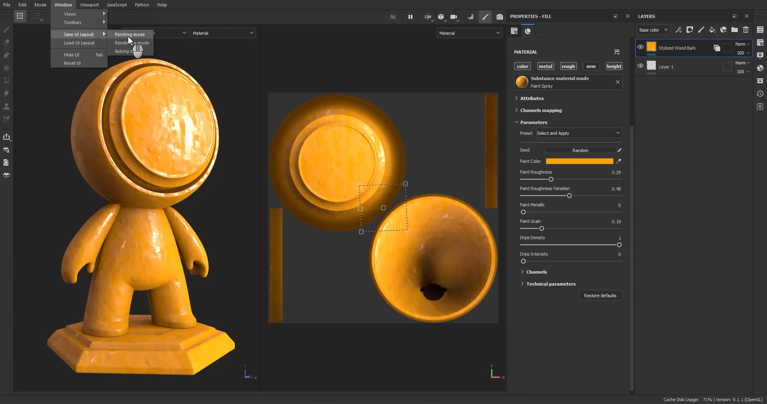Select the Polygon Fill cube tool
Image resolution: width=767 pixels, height=404 pixels.
tap(6, 68)
